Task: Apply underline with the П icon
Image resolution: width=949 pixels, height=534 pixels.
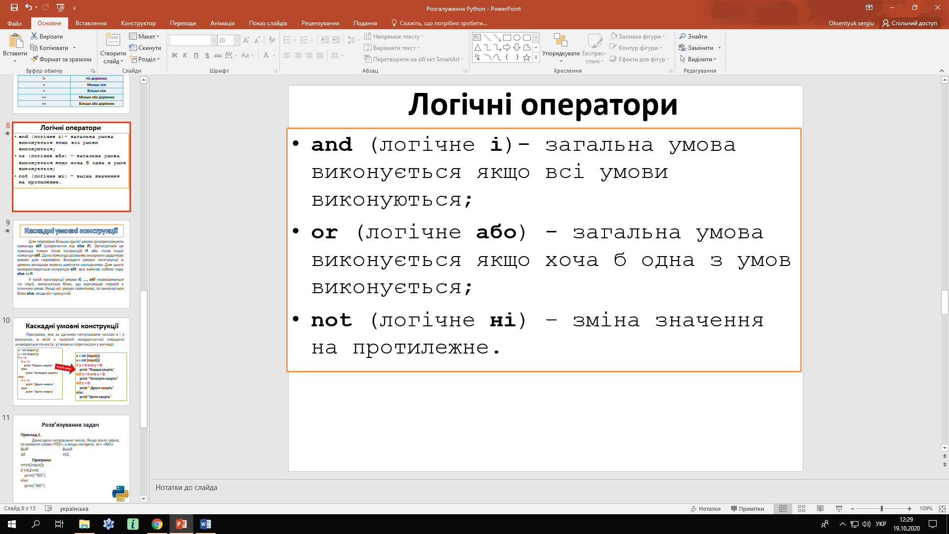Action: [196, 55]
